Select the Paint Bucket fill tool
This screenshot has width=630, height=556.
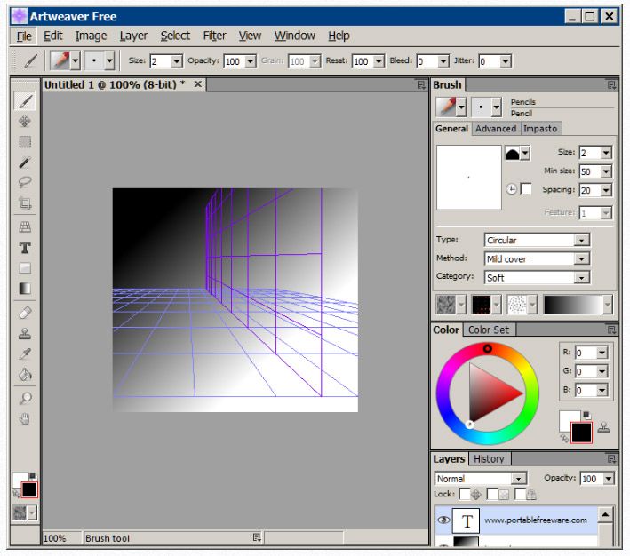(26, 375)
